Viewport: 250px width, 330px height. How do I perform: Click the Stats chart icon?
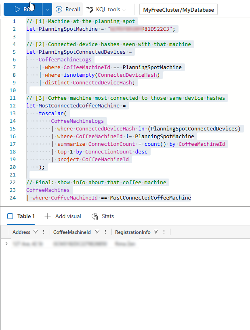coord(95,216)
